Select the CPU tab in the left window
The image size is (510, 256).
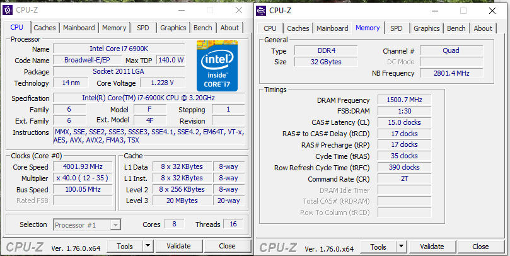(x=16, y=27)
